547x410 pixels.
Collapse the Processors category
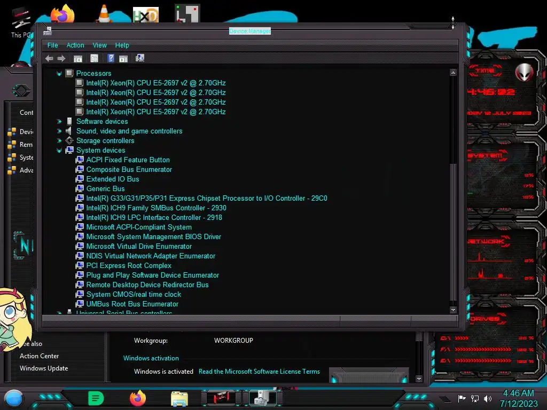59,74
